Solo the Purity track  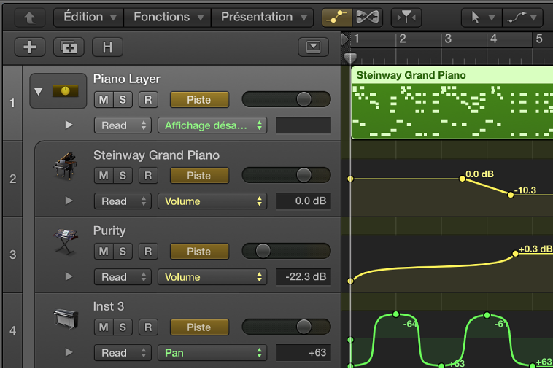[x=123, y=252]
